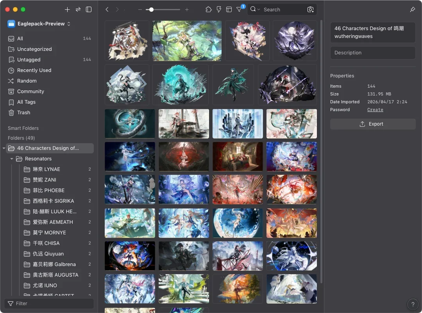Viewport: 422px width, 313px height.
Task: Select Recently Used in sidebar
Action: pos(34,70)
